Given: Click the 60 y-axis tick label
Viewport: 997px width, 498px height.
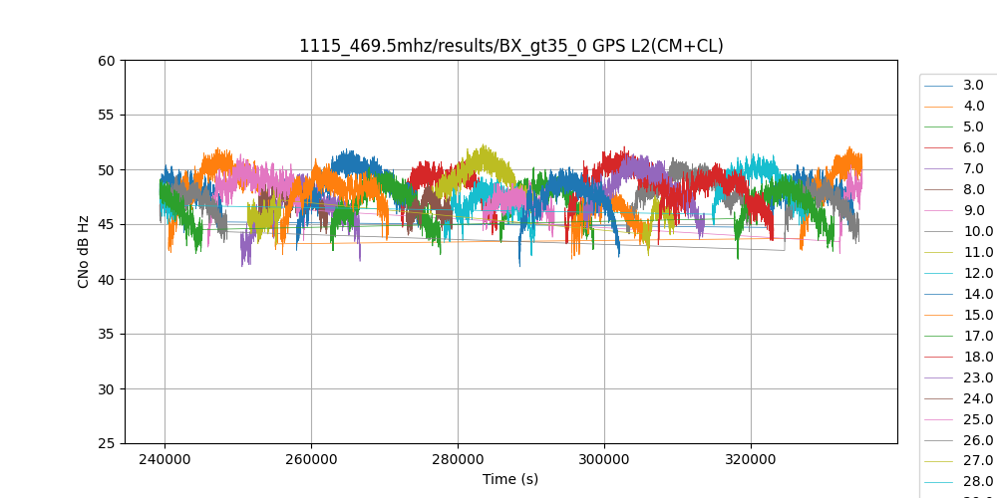Looking at the screenshot, I should [x=107, y=61].
